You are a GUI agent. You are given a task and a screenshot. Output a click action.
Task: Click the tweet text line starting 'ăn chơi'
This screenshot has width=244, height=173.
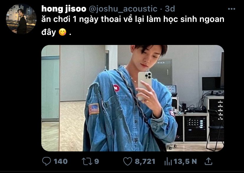(133, 19)
